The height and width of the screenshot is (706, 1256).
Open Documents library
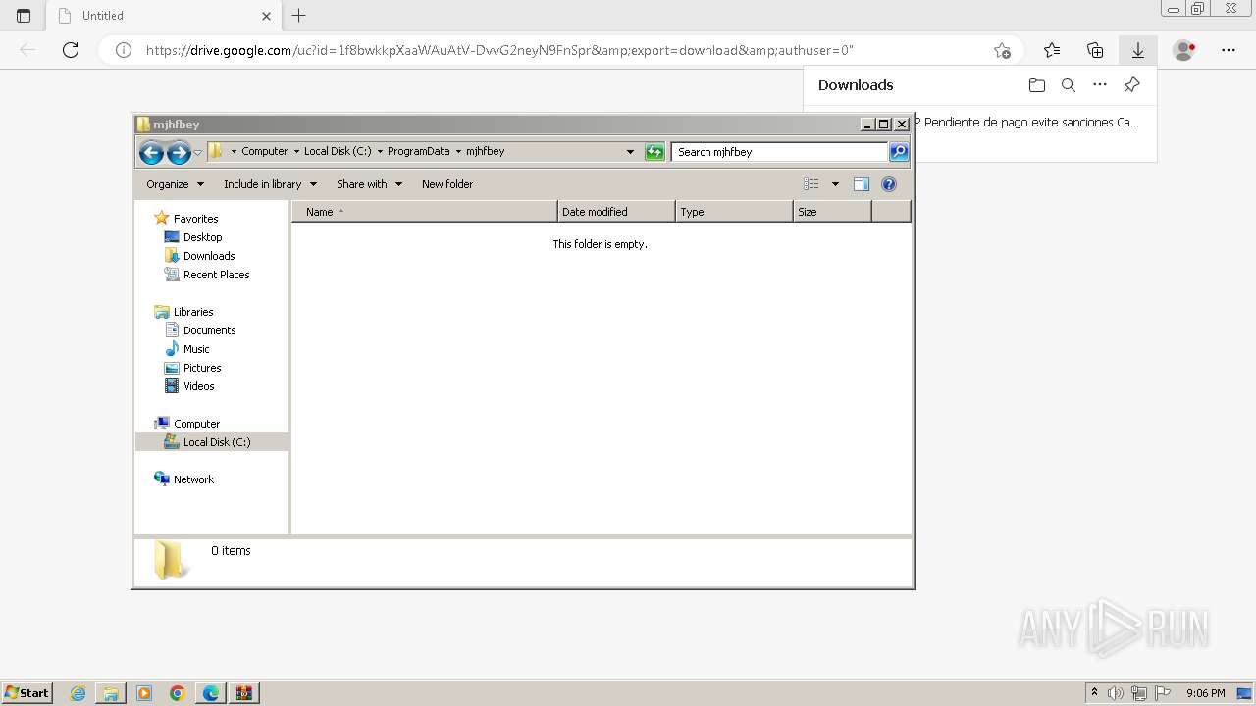[209, 330]
